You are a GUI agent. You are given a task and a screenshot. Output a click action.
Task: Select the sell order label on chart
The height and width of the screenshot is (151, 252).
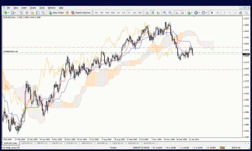click(10, 52)
